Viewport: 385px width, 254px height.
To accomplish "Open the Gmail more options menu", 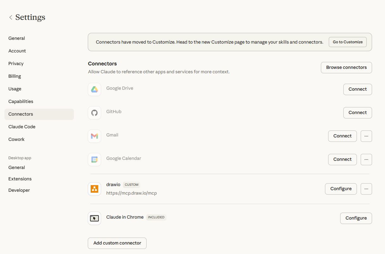I will point(366,136).
